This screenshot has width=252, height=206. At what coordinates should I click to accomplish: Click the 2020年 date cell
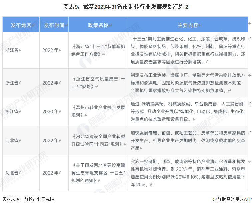click(52, 111)
